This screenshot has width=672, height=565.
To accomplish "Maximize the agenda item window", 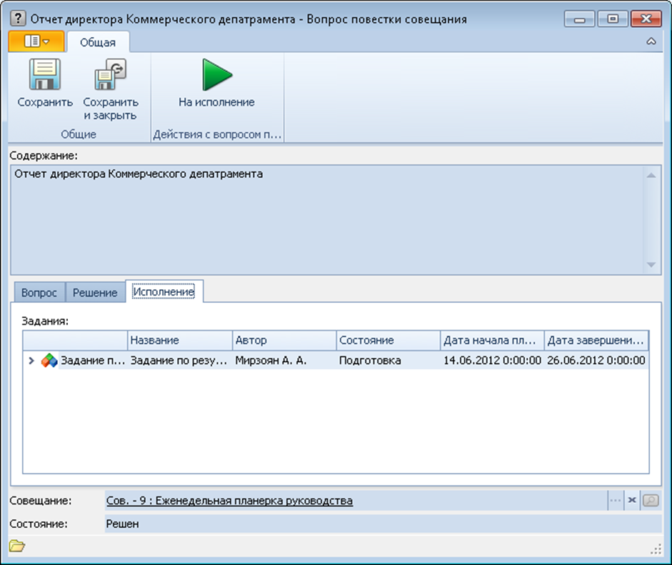I will (x=613, y=19).
